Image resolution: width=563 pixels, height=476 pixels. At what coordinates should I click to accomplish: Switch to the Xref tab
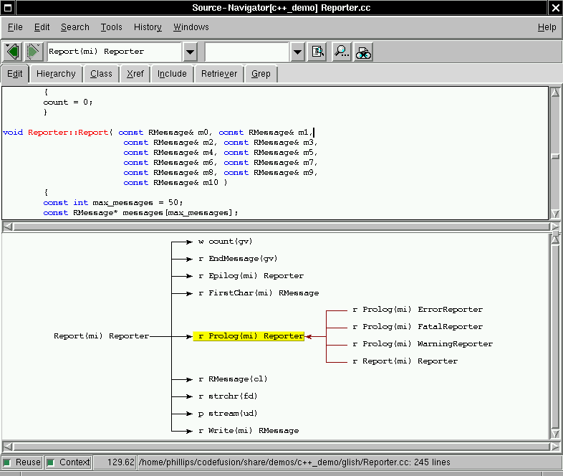click(135, 74)
